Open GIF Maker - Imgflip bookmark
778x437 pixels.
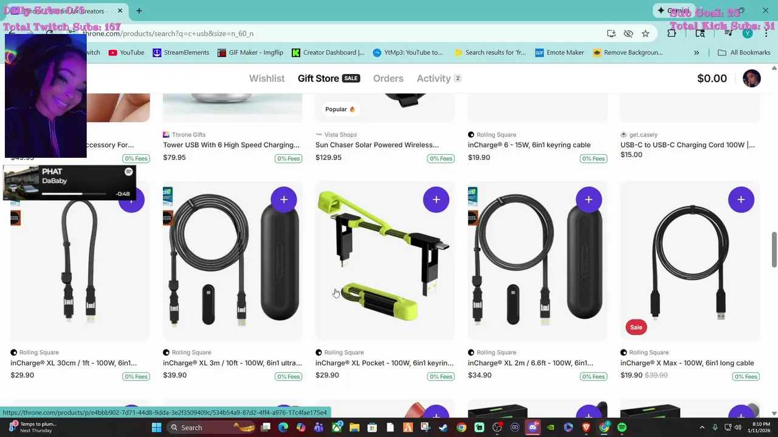pos(250,53)
